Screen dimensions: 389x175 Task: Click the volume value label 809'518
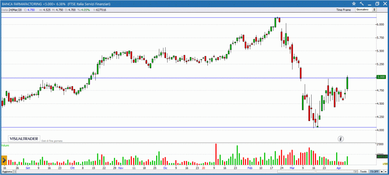(382, 157)
